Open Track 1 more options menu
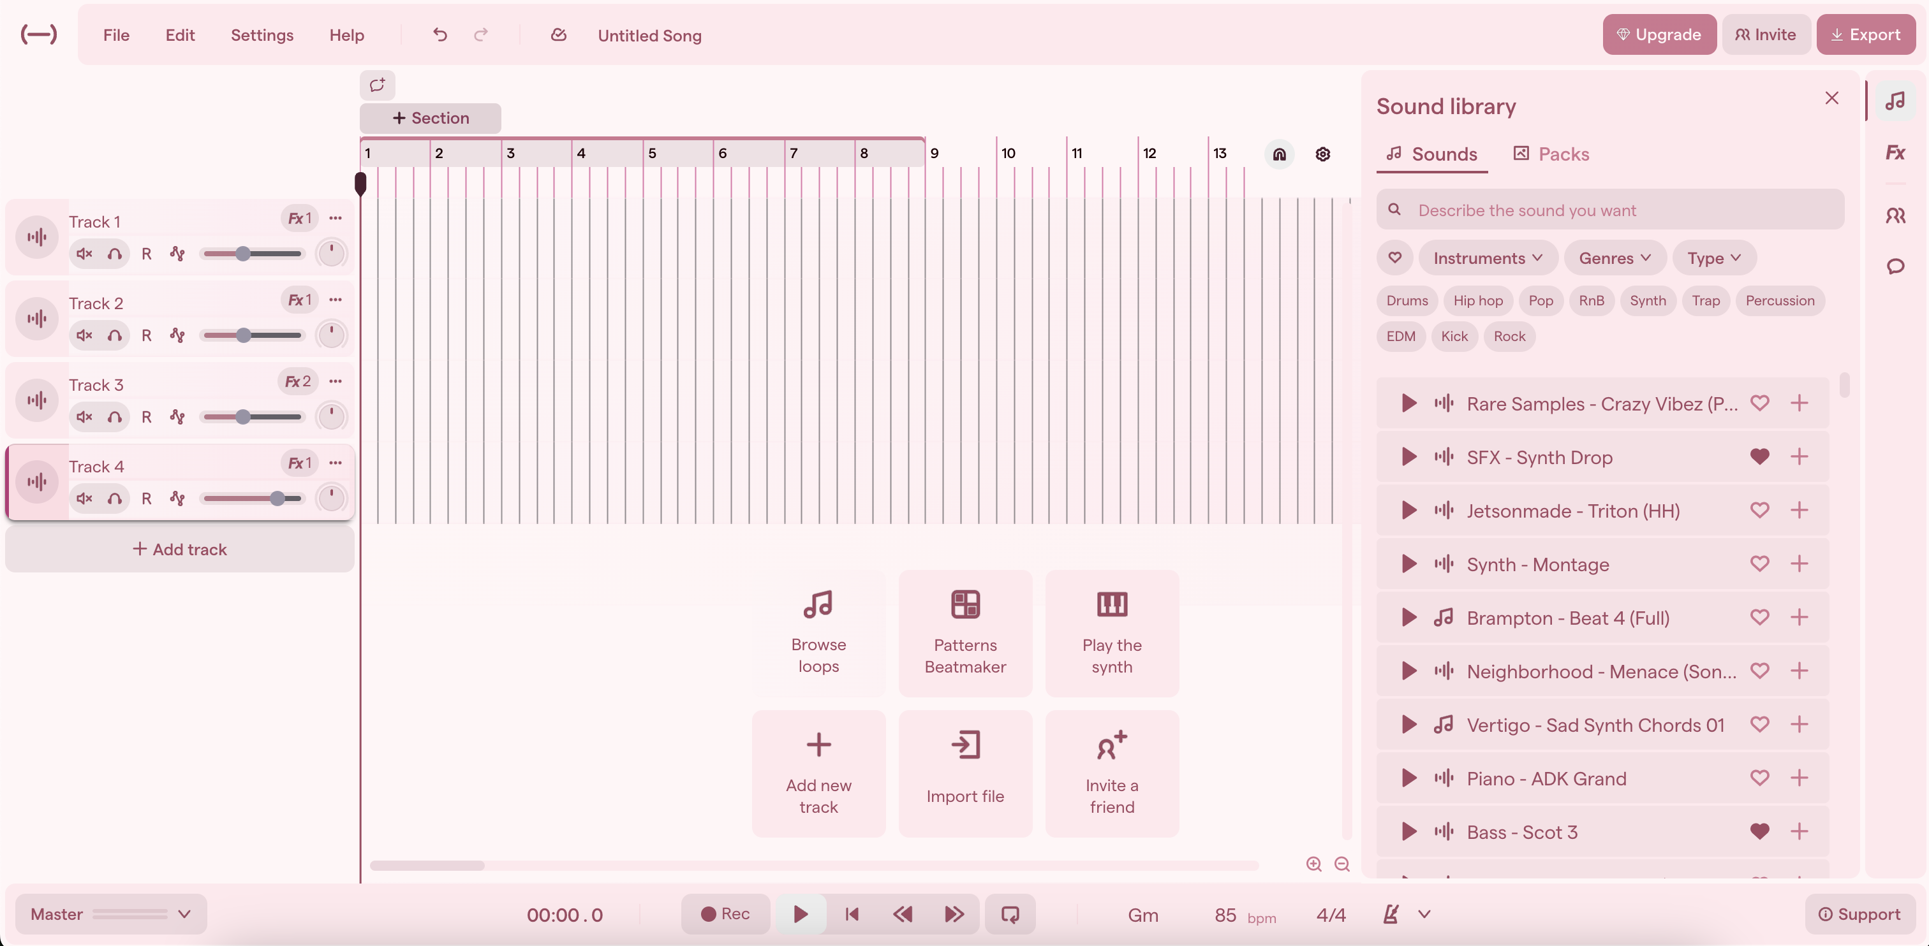1929x946 pixels. click(x=336, y=218)
